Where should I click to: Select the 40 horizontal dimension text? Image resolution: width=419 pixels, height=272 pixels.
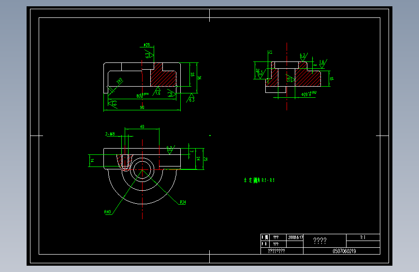[142, 127]
